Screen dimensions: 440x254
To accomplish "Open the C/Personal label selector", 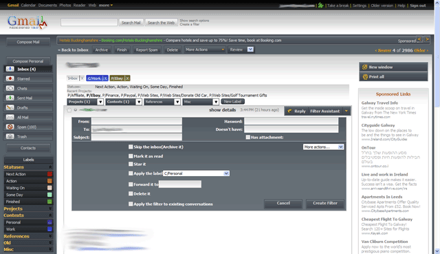I will [196, 173].
